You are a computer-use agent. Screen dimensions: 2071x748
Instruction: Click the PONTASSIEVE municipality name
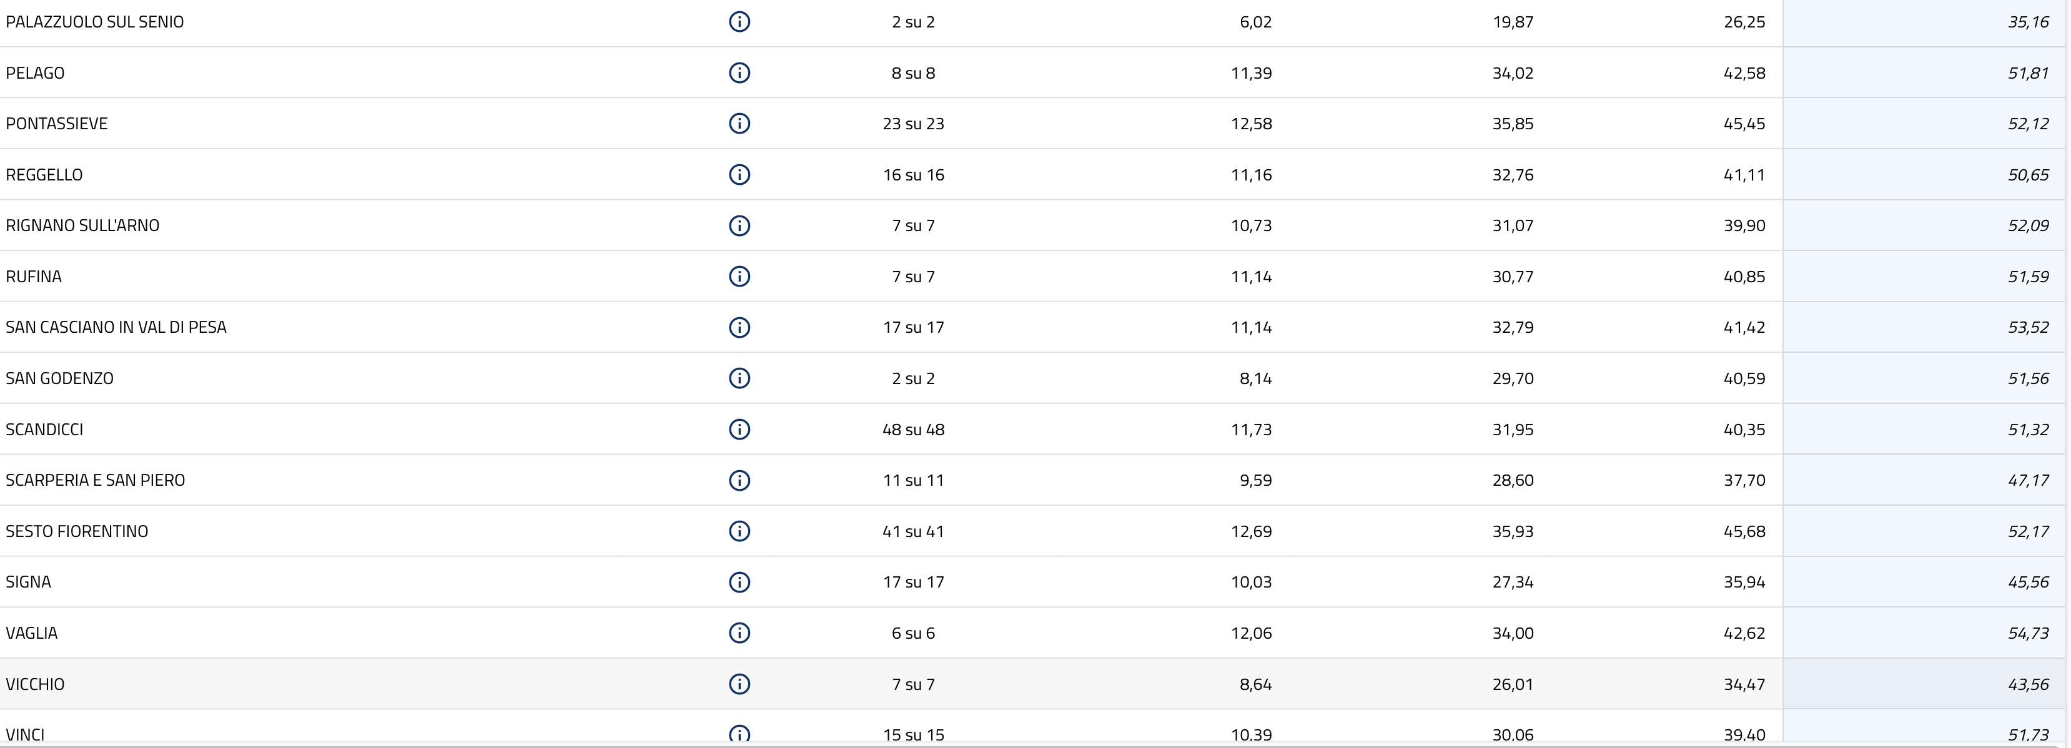56,124
